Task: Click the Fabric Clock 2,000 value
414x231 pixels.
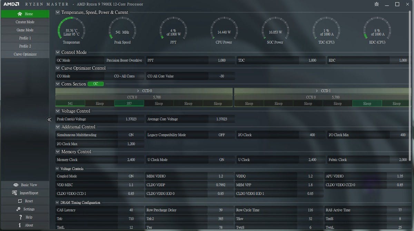Action: [x=403, y=160]
